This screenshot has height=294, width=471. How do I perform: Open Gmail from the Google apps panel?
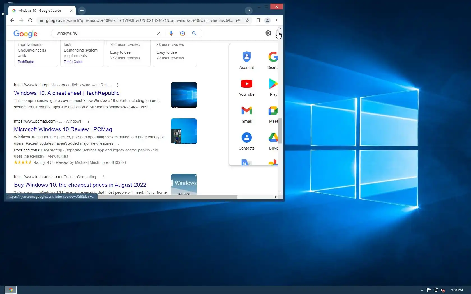click(x=247, y=114)
